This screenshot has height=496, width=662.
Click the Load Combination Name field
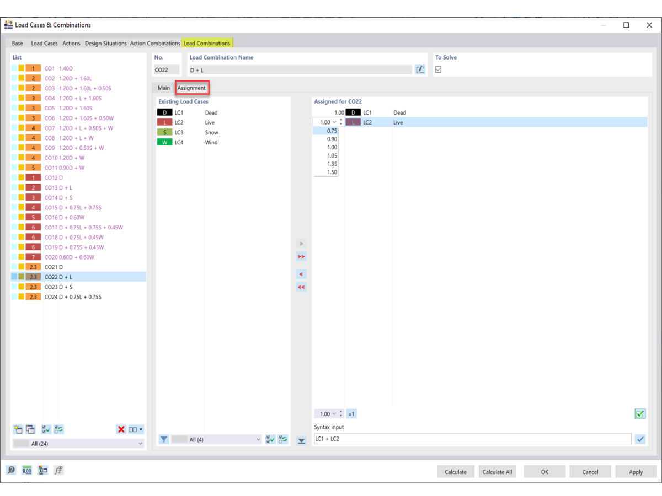(300, 70)
